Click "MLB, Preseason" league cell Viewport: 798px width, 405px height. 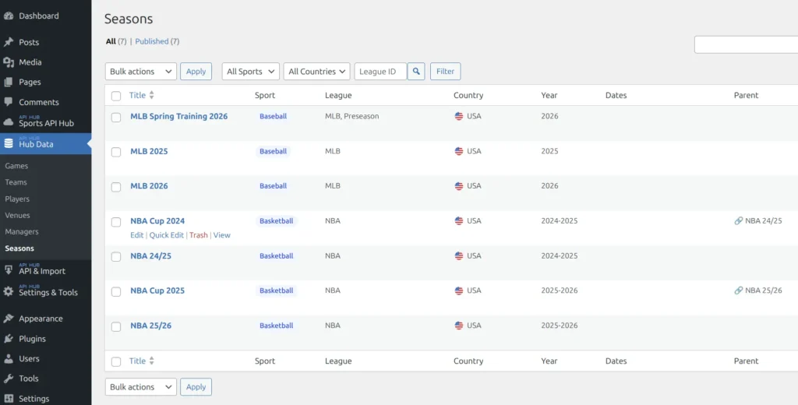(x=352, y=116)
